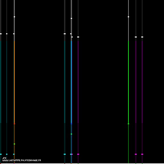The image size is (164, 164).
Task: Open the www.lactamme.polytechnique.fr link
Action: (21, 160)
